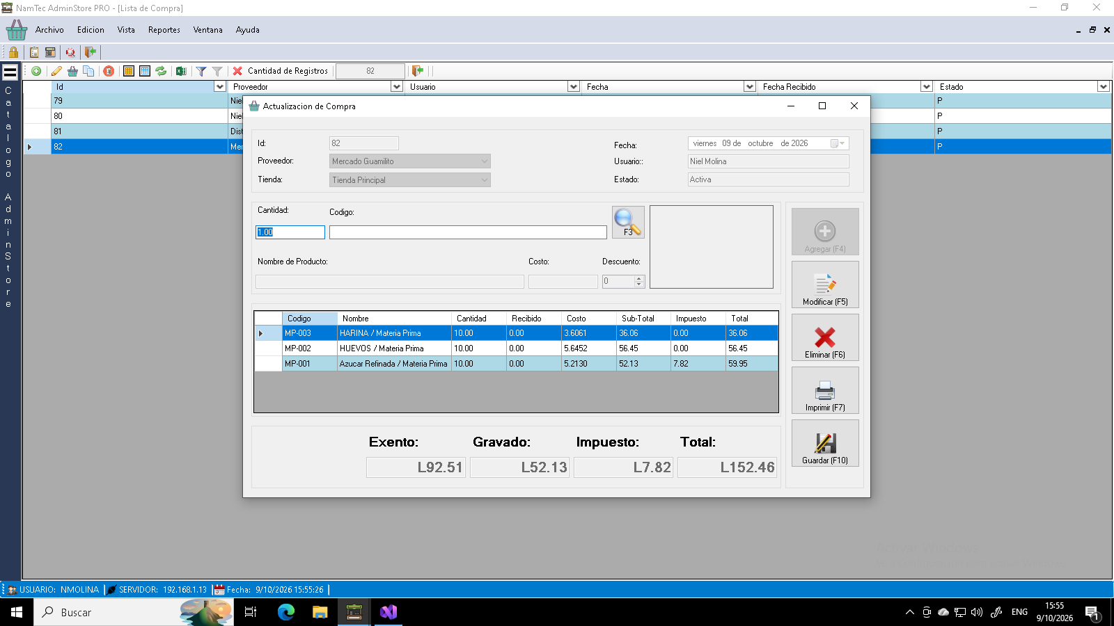Click the green plus add record icon
This screenshot has height=626, width=1114.
[36, 71]
